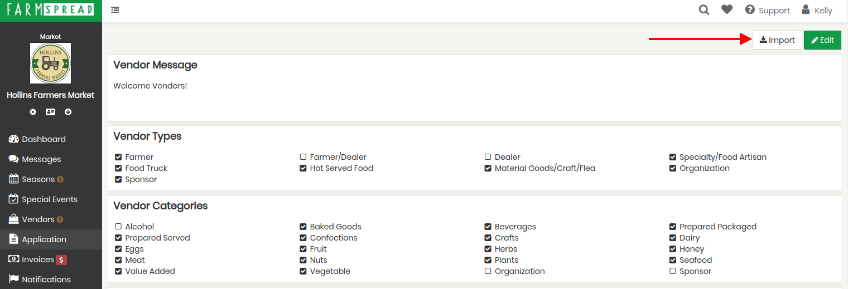Enable the Alcohol category checkbox

pyautogui.click(x=118, y=227)
